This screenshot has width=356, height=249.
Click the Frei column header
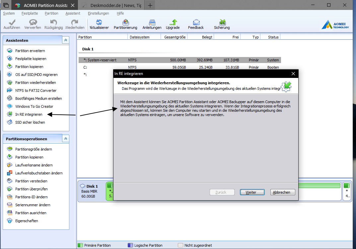click(x=227, y=37)
